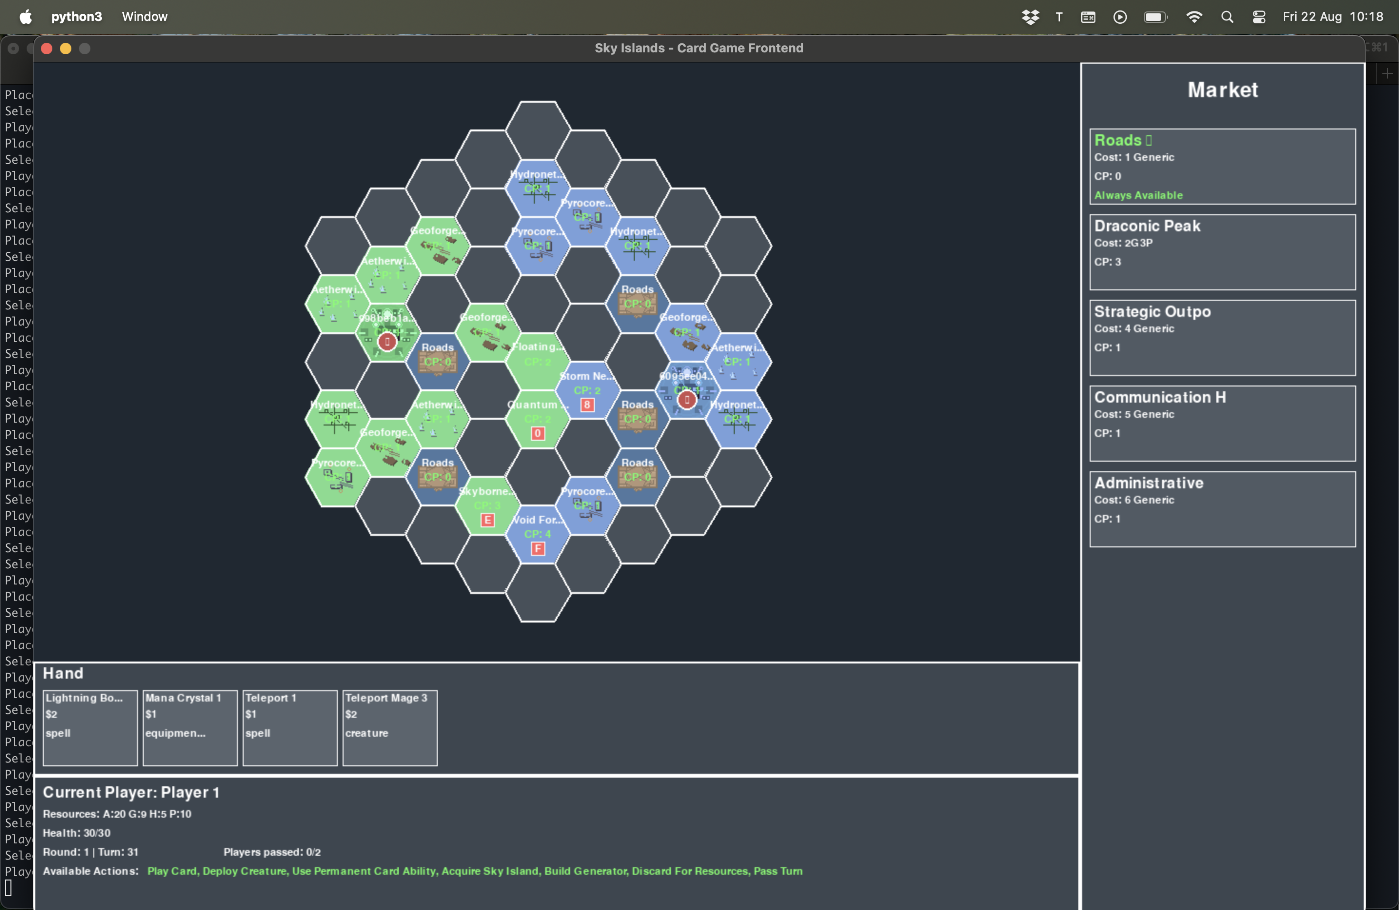The height and width of the screenshot is (910, 1399).
Task: Open Spotlight search in menu bar
Action: coord(1227,17)
